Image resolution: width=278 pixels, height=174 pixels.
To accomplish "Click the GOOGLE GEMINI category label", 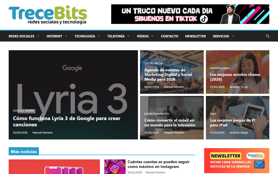I will [x=24, y=111].
